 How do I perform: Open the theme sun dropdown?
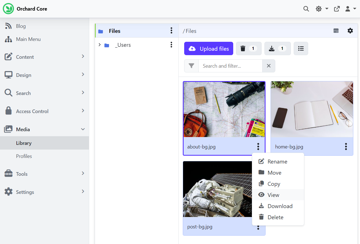pyautogui.click(x=322, y=9)
